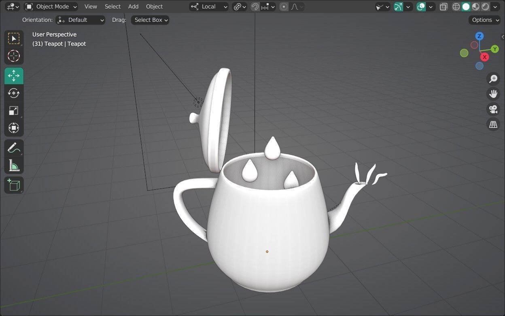505x316 pixels.
Task: Click the Z axis on the navigation gizmo
Action: tap(479, 36)
